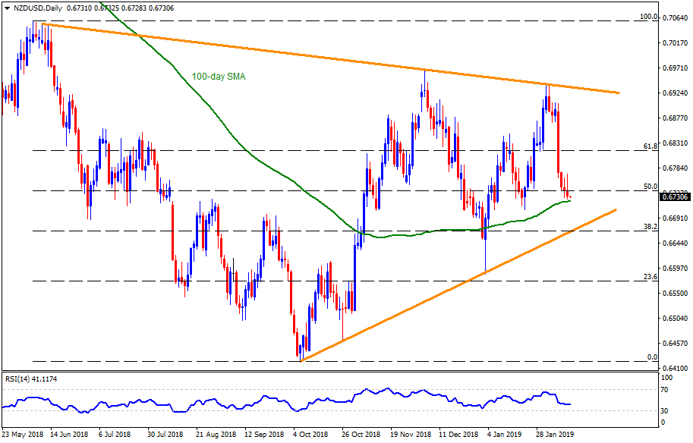Select the 61.8 Fibonacci level label

click(650, 145)
